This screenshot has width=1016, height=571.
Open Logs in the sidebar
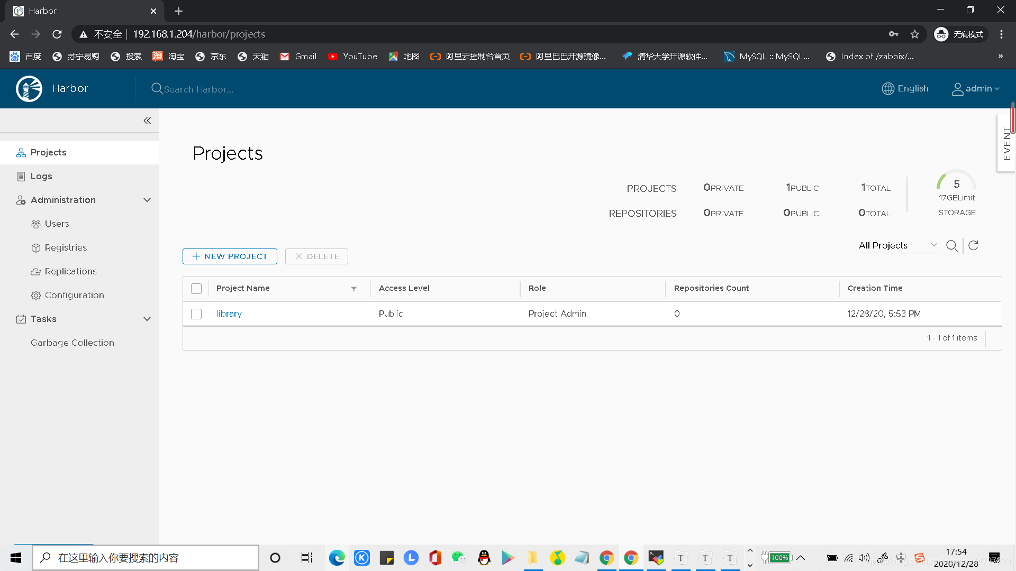click(41, 176)
